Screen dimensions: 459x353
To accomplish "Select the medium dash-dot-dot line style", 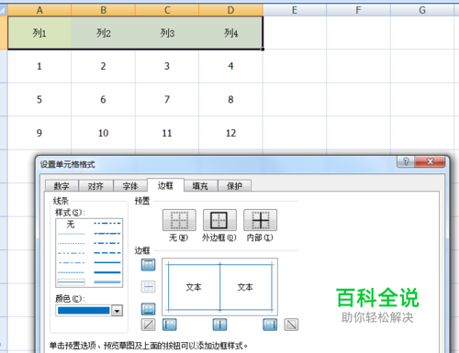I will coord(107,224).
